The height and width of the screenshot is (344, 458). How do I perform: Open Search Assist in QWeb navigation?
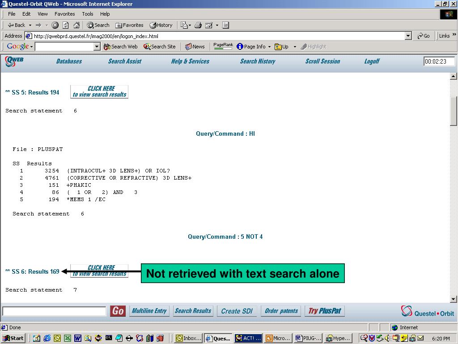point(125,61)
